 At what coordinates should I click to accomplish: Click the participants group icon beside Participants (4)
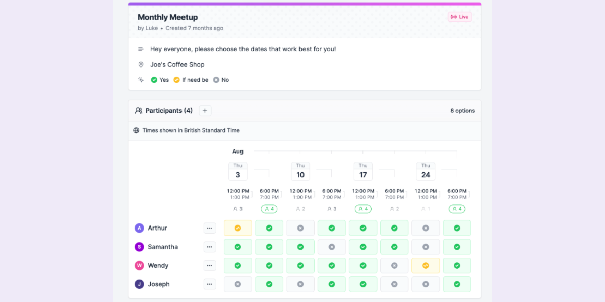tap(139, 110)
